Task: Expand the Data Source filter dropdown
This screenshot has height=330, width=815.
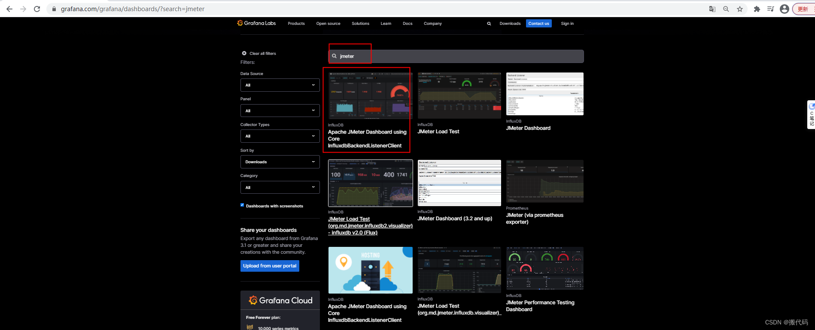Action: [x=280, y=85]
